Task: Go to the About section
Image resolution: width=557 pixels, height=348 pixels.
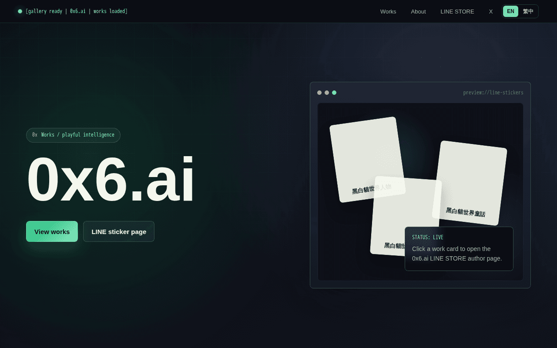Action: [x=418, y=11]
